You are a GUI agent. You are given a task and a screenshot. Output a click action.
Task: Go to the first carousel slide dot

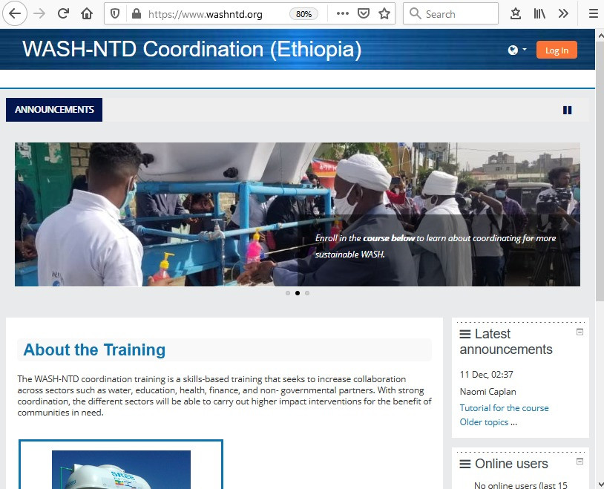[288, 293]
